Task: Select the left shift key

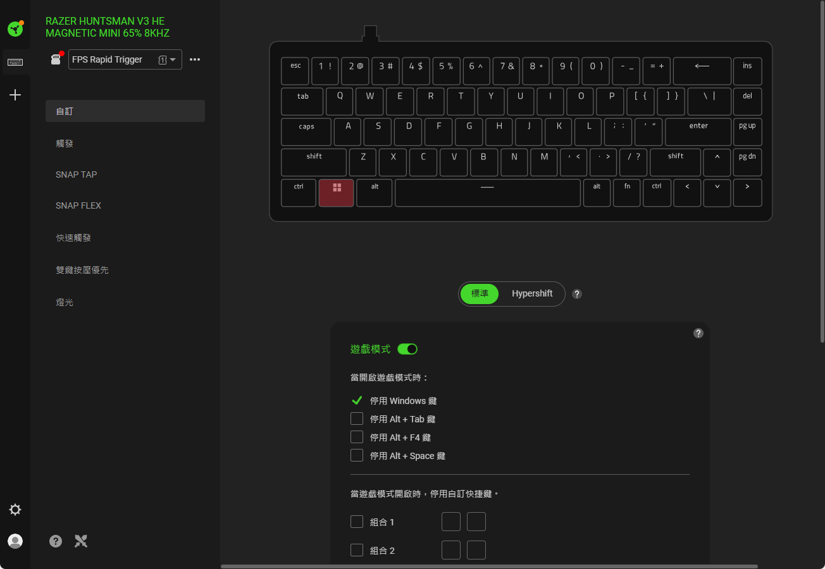Action: coord(314,162)
